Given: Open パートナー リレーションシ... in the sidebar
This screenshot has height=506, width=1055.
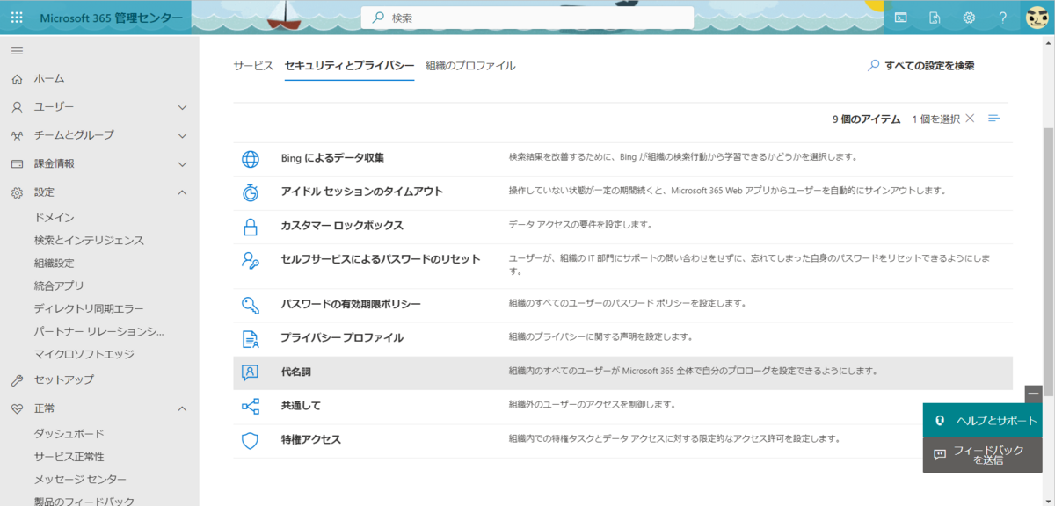Looking at the screenshot, I should tap(99, 332).
